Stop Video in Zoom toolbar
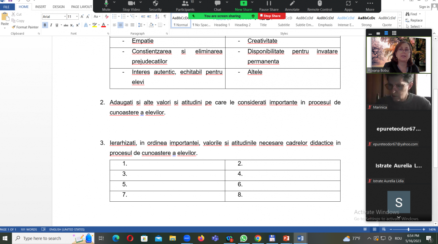 pyautogui.click(x=131, y=5)
